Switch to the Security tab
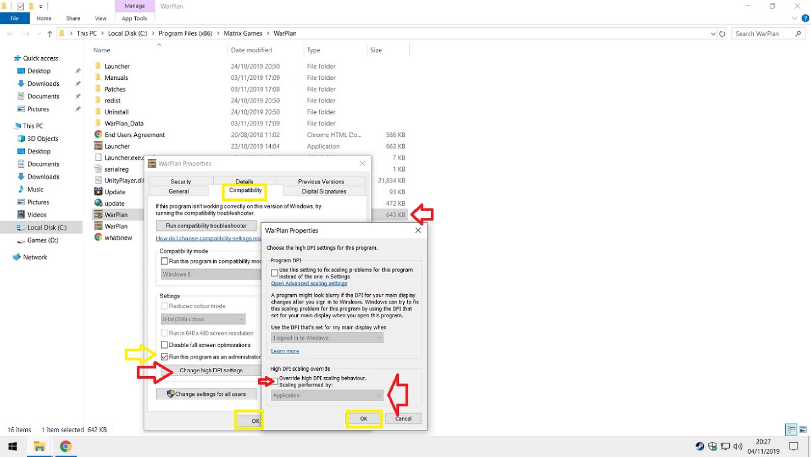Image resolution: width=811 pixels, height=457 pixels. pyautogui.click(x=180, y=181)
